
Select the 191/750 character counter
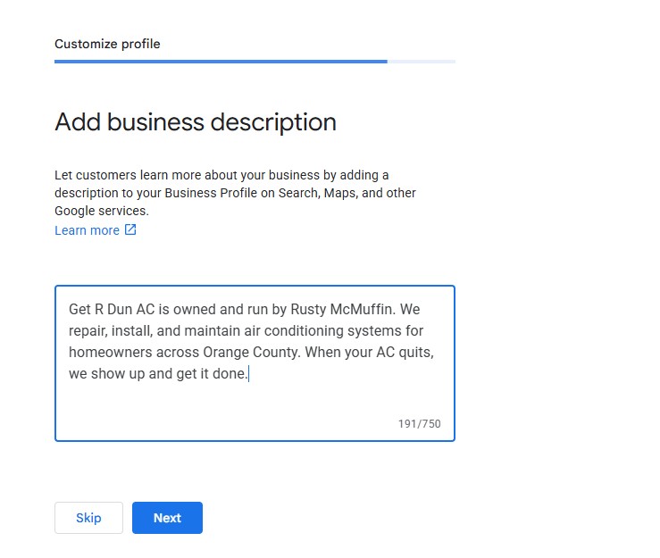coord(419,424)
